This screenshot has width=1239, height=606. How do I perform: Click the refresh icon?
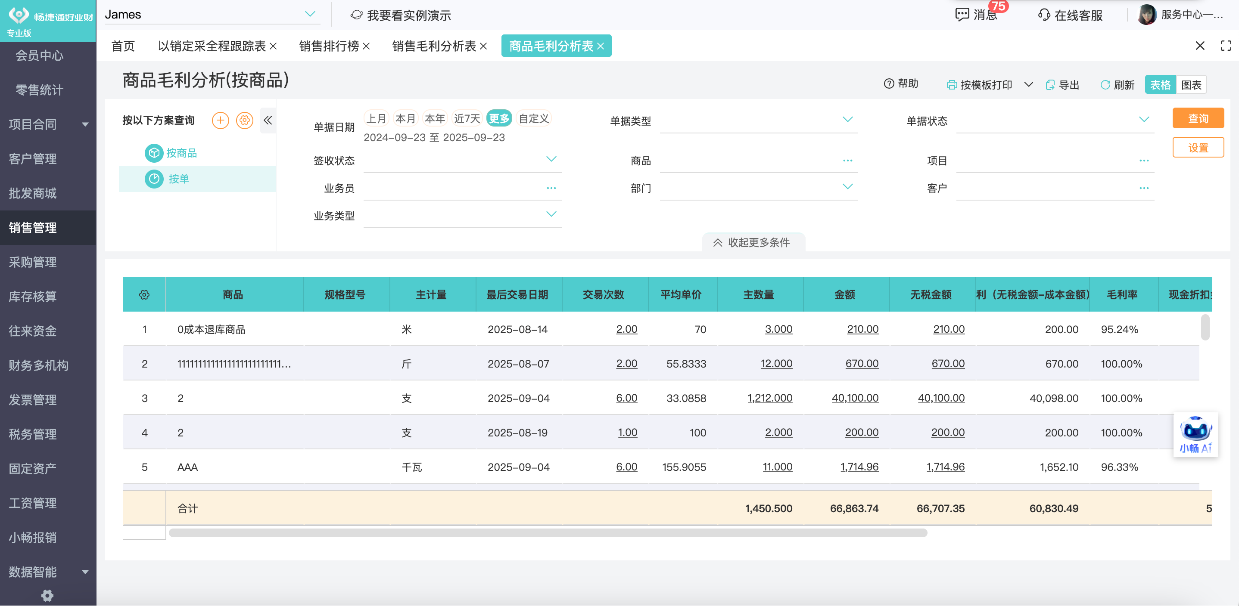click(1105, 85)
